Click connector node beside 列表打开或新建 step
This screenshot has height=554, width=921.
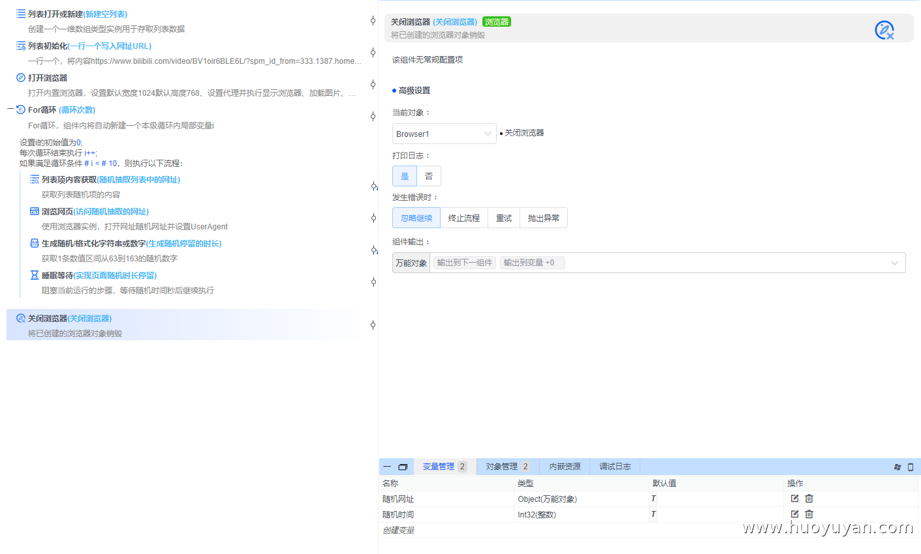pyautogui.click(x=373, y=21)
